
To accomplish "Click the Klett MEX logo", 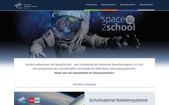I will 34,100.
